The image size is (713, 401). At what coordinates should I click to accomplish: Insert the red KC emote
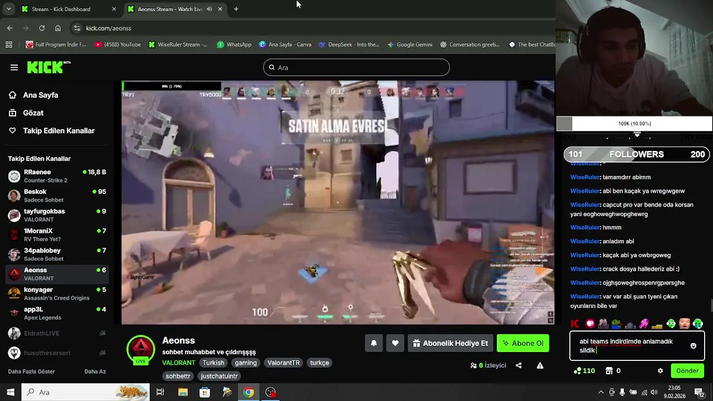click(x=575, y=324)
